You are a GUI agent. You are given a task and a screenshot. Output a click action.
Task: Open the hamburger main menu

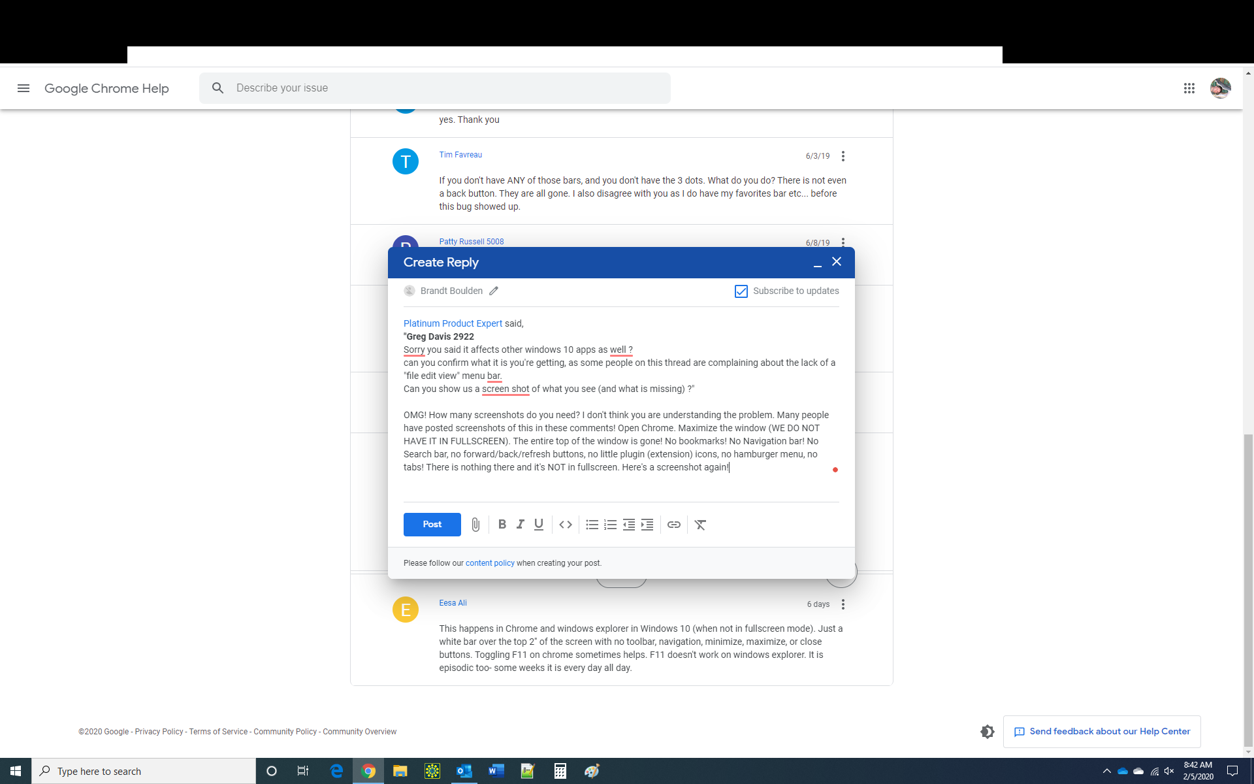(x=24, y=88)
